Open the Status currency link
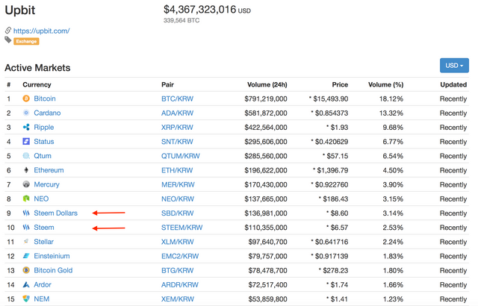Image resolution: width=478 pixels, height=306 pixels. click(44, 141)
